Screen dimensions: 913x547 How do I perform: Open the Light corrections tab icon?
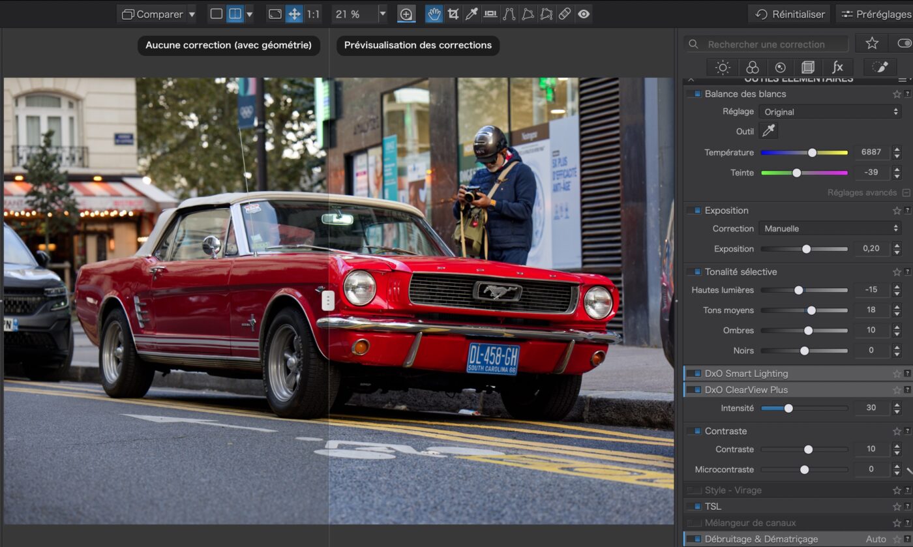[x=723, y=67]
